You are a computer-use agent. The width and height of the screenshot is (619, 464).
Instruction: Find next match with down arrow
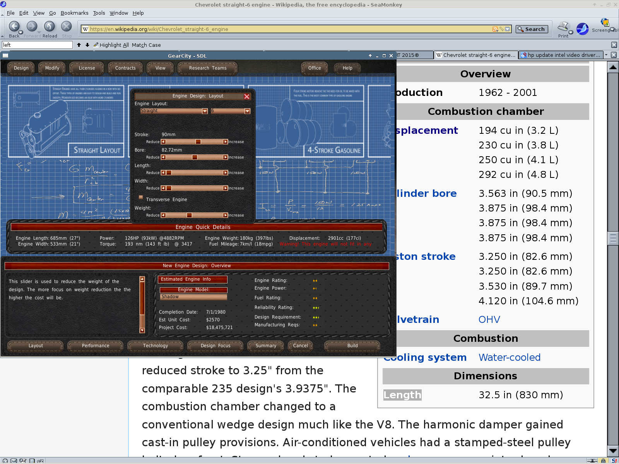(87, 45)
